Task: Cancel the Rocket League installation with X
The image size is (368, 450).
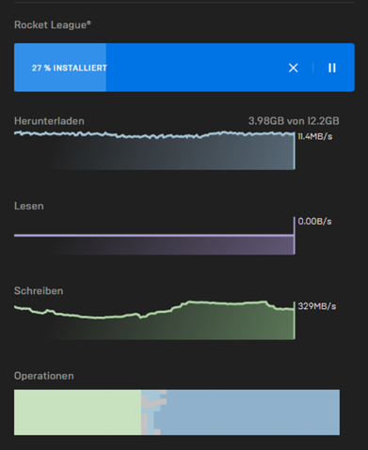Action: (294, 68)
